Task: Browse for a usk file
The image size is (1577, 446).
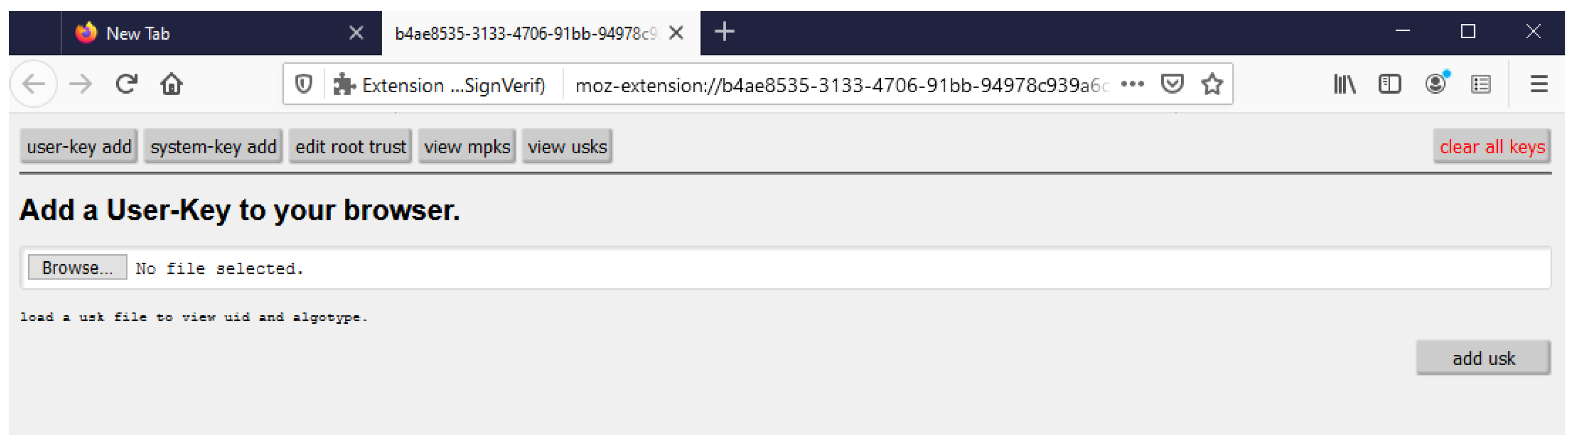Action: pos(77,268)
